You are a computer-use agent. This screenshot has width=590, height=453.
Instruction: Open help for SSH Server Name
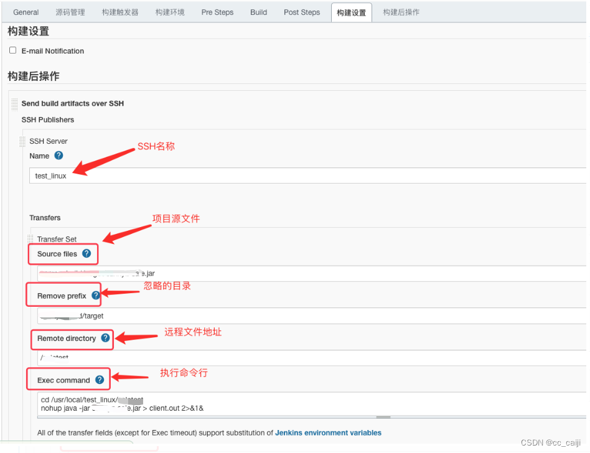pyautogui.click(x=59, y=156)
